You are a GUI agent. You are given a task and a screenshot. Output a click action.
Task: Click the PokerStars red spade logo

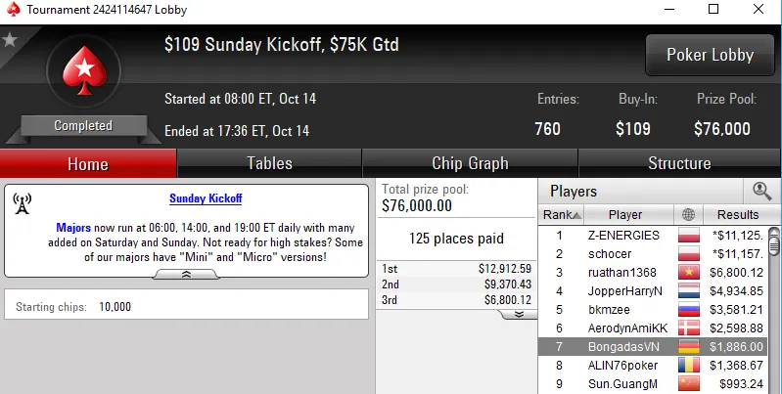(82, 74)
